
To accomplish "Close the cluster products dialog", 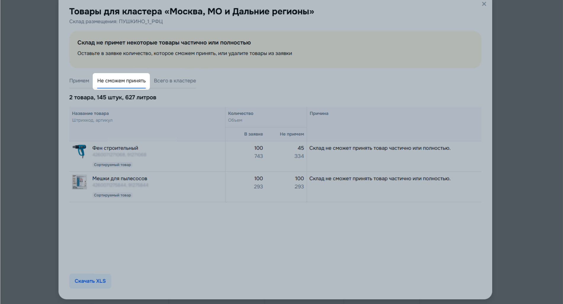I will coord(484,4).
